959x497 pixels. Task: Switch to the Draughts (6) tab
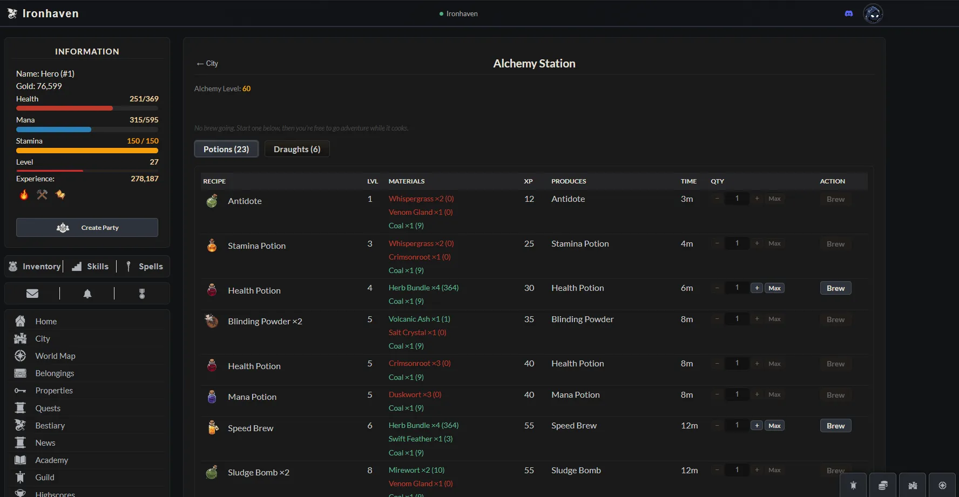pyautogui.click(x=297, y=149)
